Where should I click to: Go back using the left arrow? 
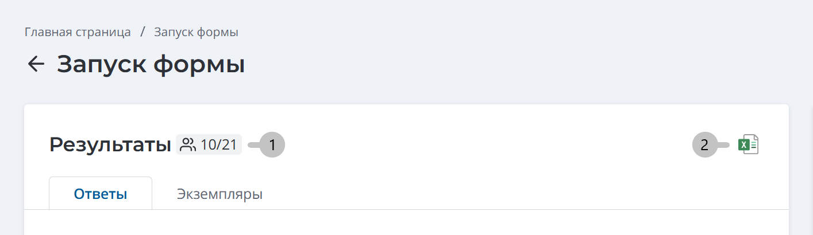click(x=36, y=64)
